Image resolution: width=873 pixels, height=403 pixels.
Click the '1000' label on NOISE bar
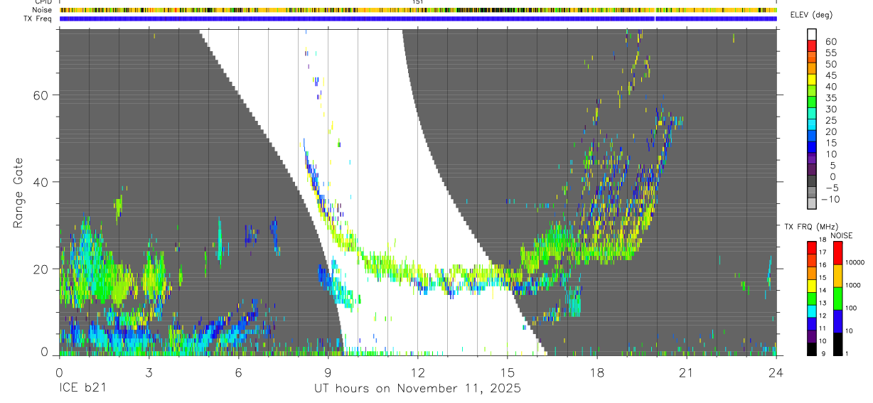tap(853, 285)
